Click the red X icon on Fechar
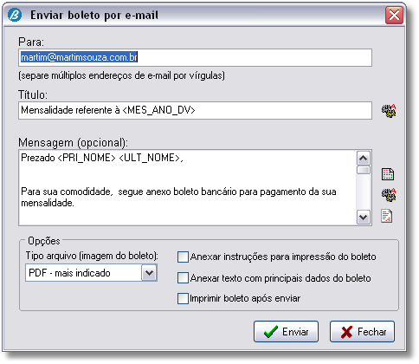This screenshot has height=364, width=419. [x=346, y=332]
